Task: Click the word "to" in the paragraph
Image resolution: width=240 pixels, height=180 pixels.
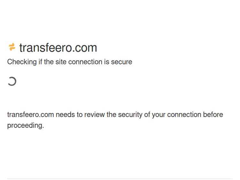Action: point(79,114)
